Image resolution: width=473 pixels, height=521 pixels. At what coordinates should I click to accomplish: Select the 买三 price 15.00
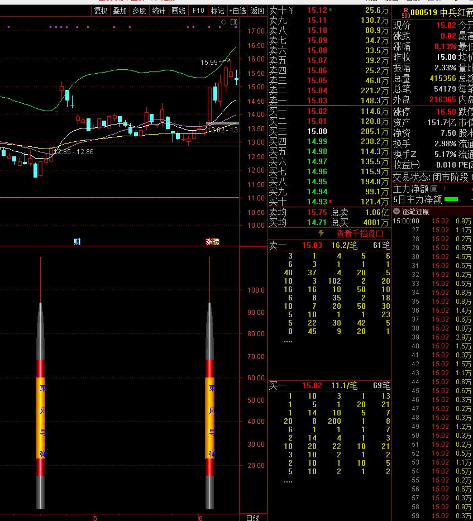tap(317, 131)
